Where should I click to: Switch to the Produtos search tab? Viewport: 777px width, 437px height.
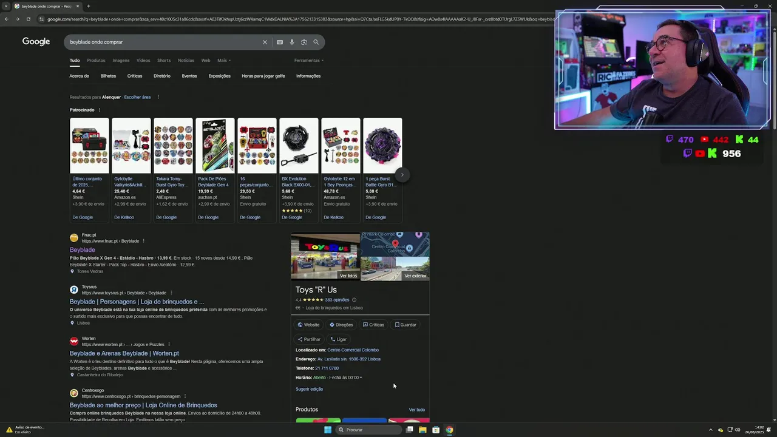pyautogui.click(x=96, y=61)
